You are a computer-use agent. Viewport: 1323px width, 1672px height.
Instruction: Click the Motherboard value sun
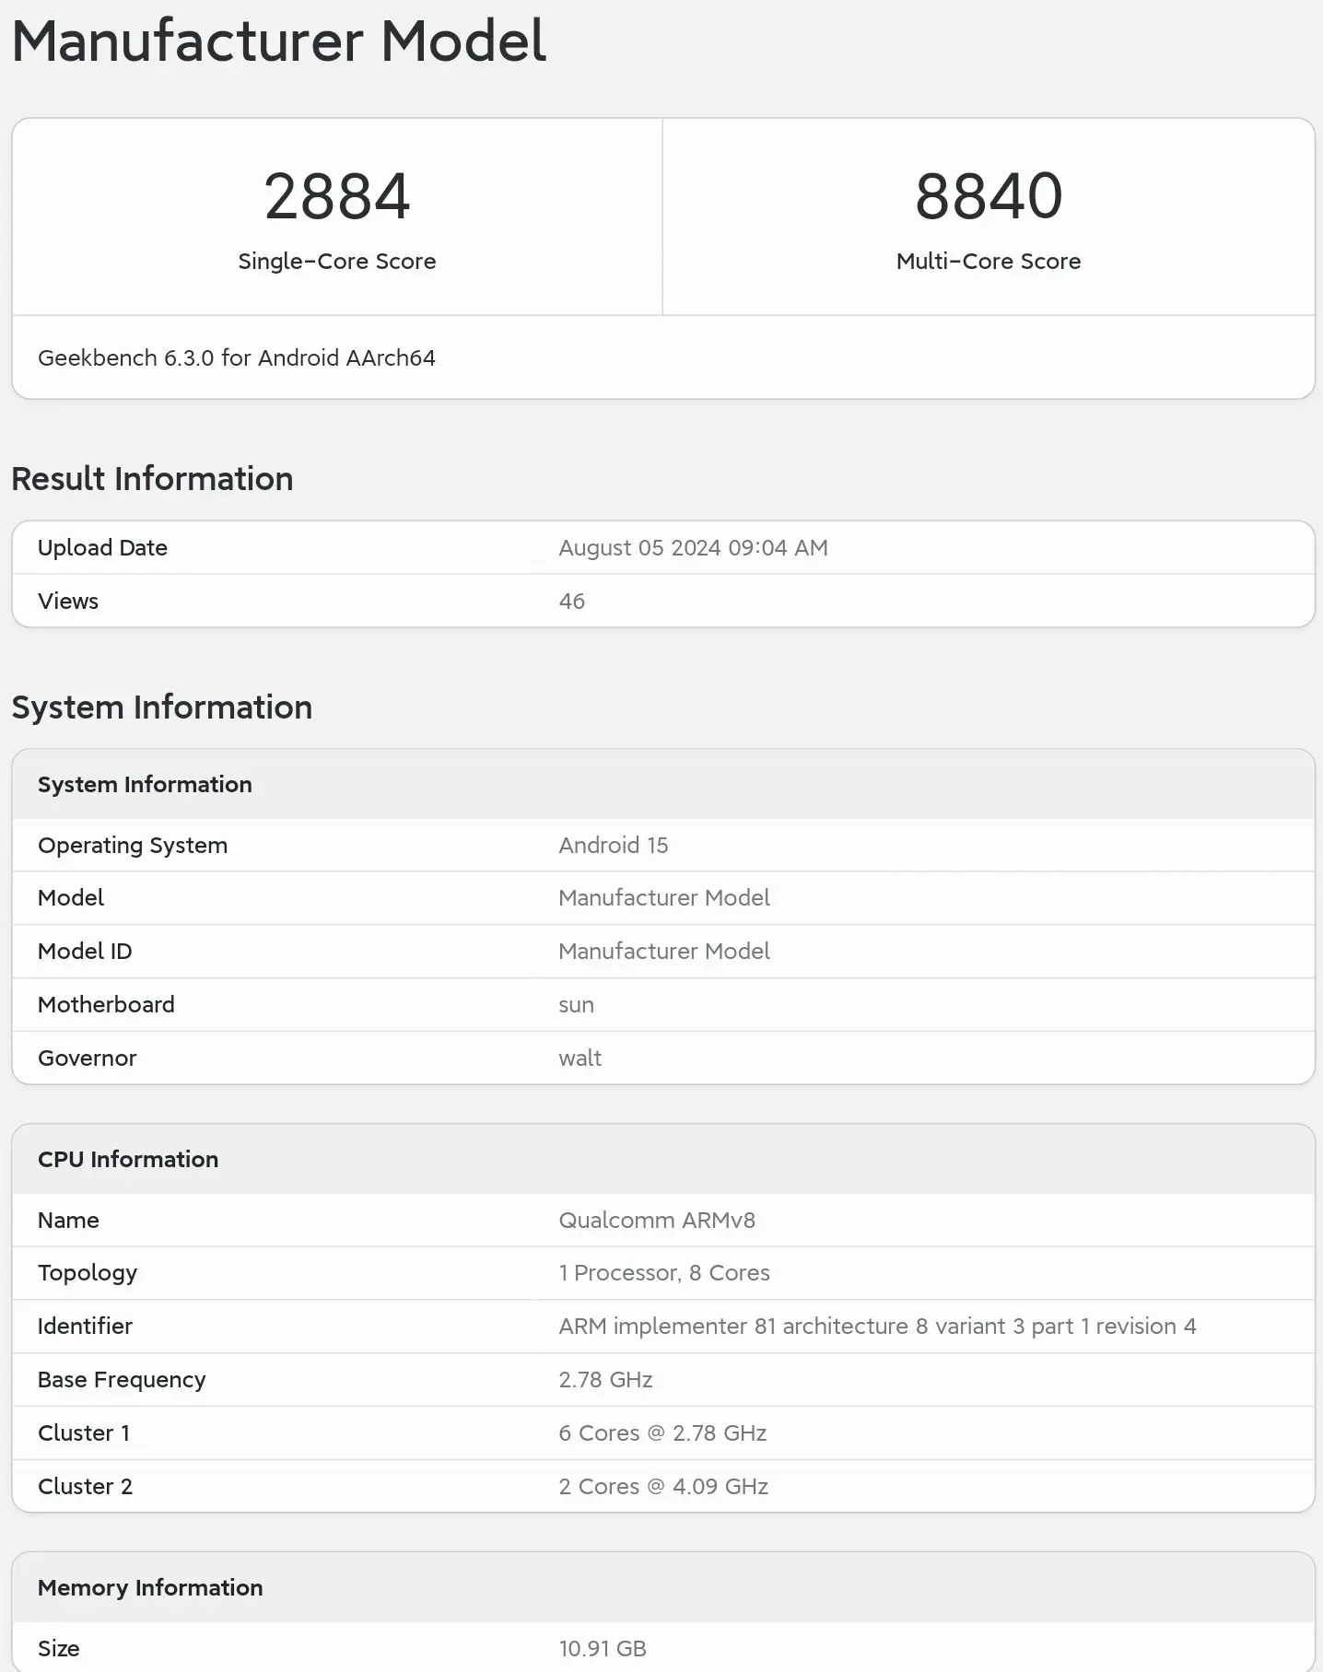tap(576, 1005)
